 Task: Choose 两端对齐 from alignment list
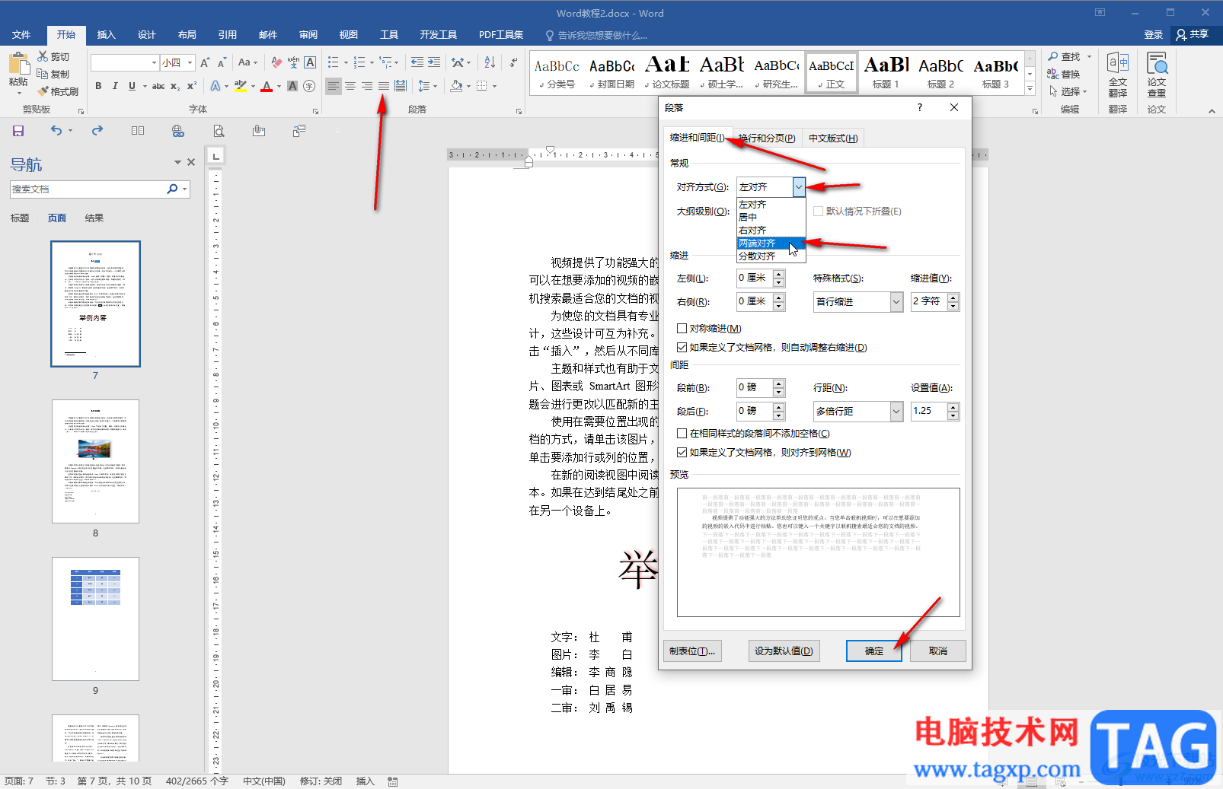771,243
